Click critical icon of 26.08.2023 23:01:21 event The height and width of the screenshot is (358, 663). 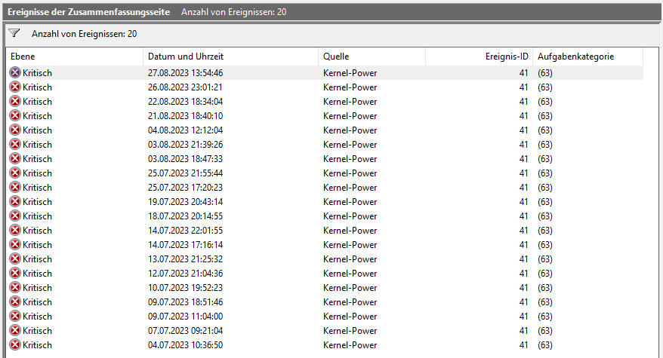[x=15, y=87]
